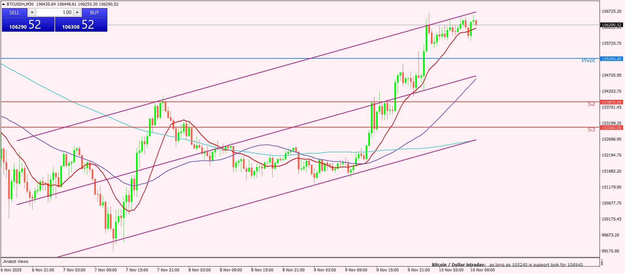The height and width of the screenshot is (274, 625).
Task: Select the S3 support label
Action: [x=591, y=130]
